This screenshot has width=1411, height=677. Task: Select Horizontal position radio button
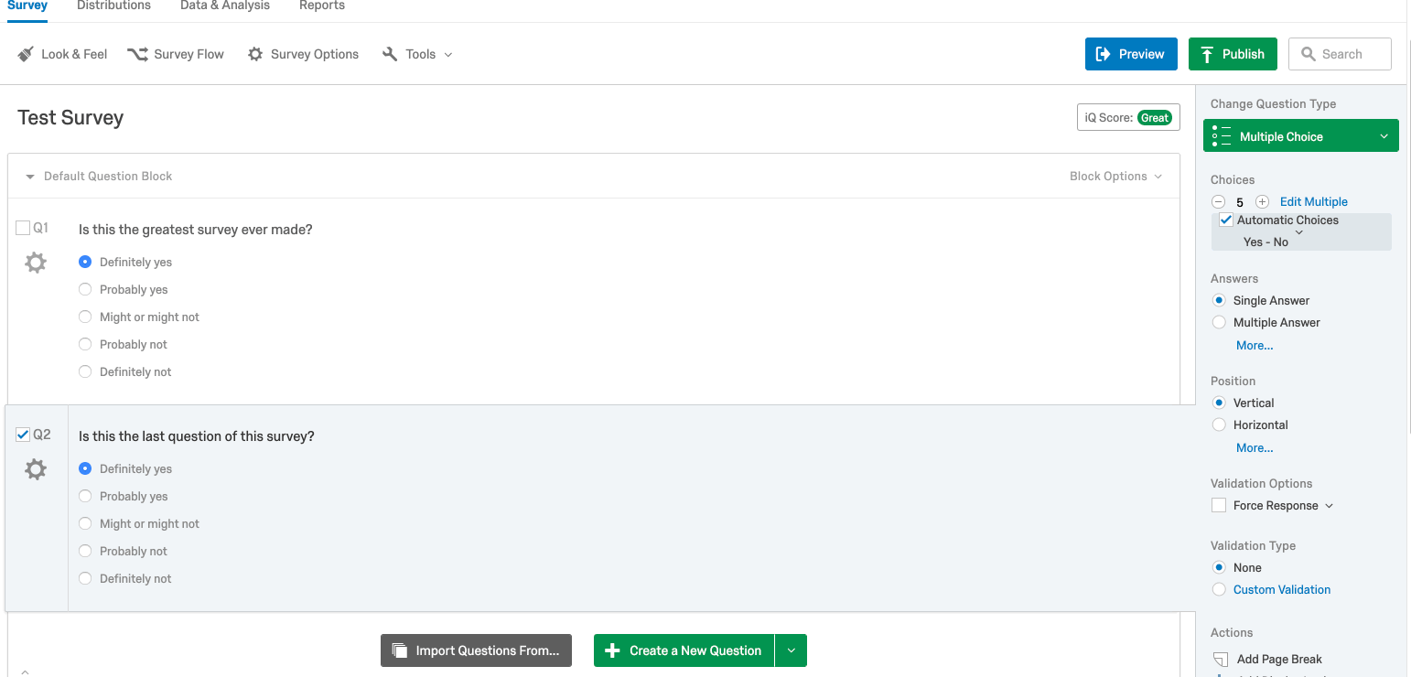1219,424
